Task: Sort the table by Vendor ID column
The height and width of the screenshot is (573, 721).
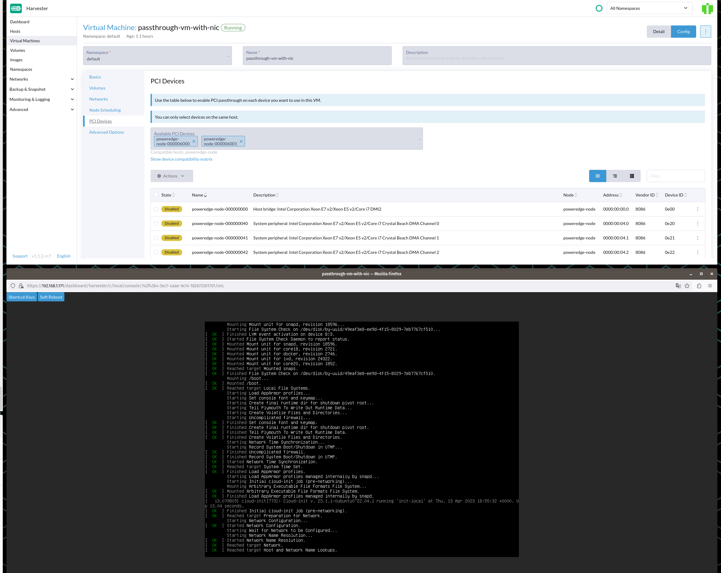Action: coord(646,195)
